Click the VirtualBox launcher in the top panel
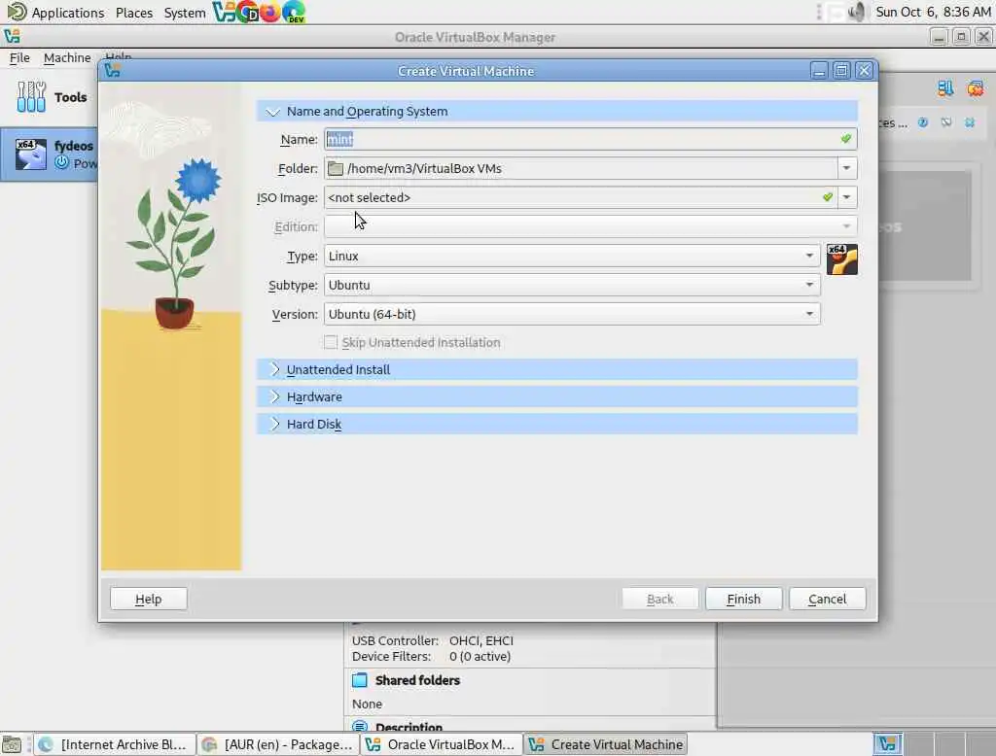Screen dimensions: 996x756 point(223,12)
